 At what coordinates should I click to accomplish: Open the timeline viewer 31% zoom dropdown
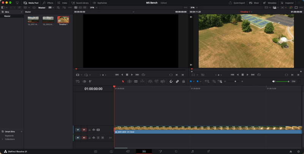pyautogui.click(x=194, y=8)
